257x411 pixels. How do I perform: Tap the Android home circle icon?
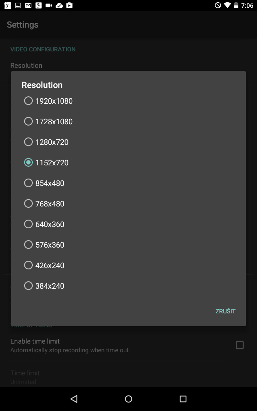click(128, 399)
